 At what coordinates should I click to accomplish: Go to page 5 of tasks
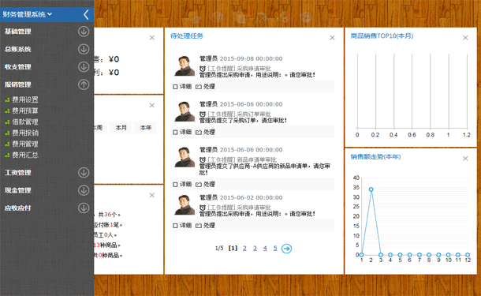275,248
